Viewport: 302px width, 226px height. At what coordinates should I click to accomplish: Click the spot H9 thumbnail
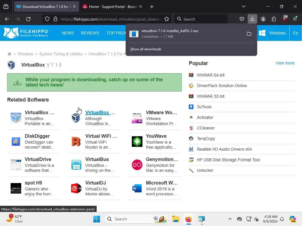[x=16, y=188]
